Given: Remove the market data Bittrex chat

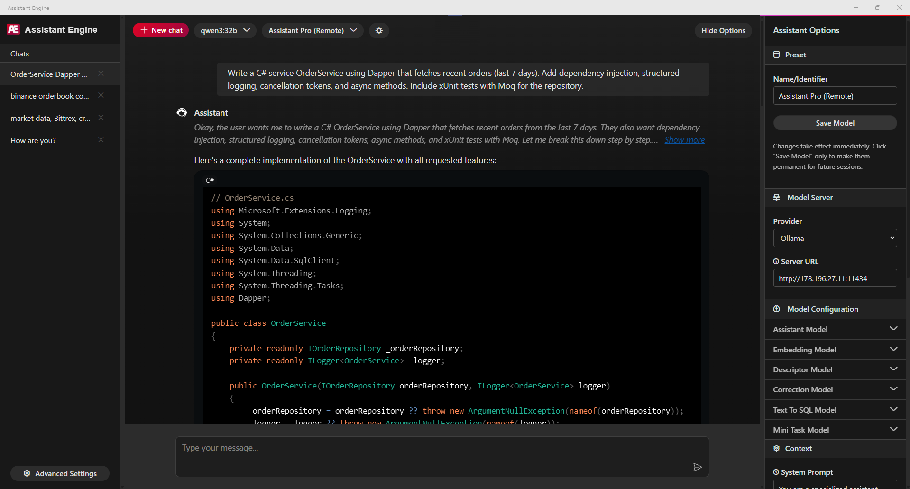Looking at the screenshot, I should pyautogui.click(x=101, y=118).
